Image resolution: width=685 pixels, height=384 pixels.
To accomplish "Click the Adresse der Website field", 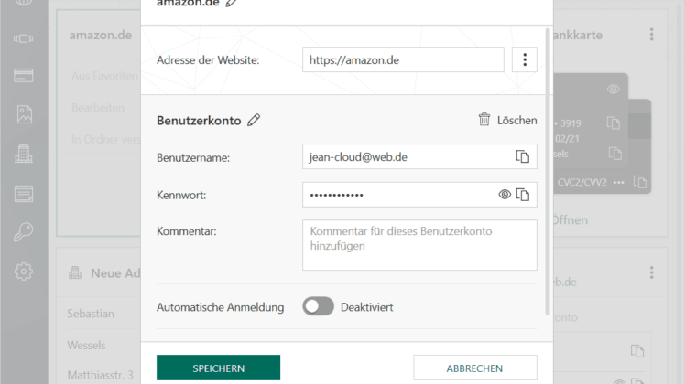I will [x=403, y=59].
